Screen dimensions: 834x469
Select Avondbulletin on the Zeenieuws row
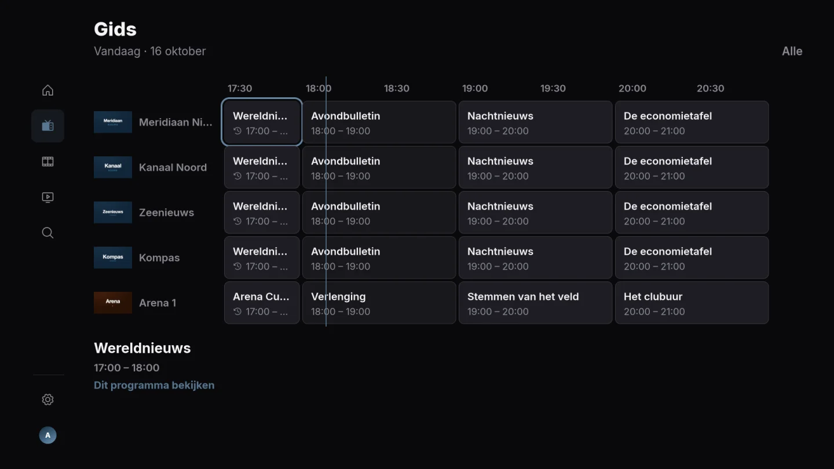(379, 212)
